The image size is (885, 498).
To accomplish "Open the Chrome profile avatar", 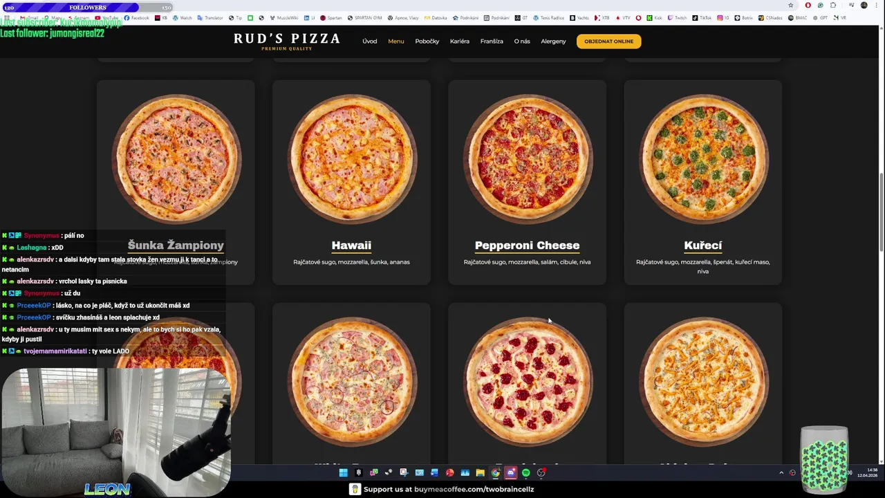I will [x=864, y=6].
